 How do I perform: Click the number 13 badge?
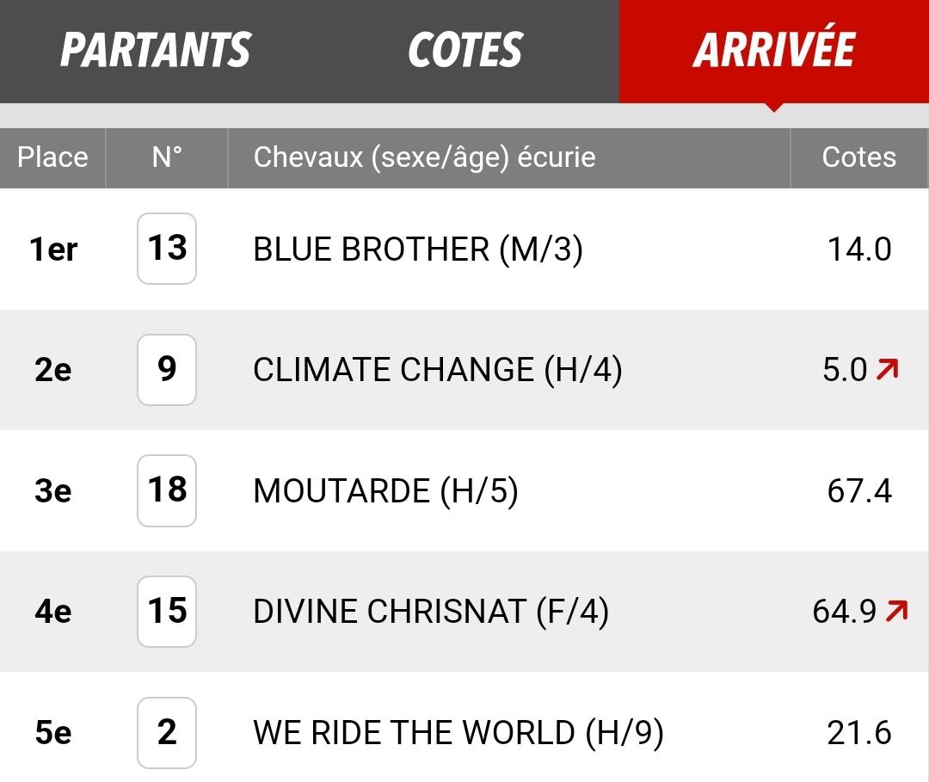click(x=167, y=249)
